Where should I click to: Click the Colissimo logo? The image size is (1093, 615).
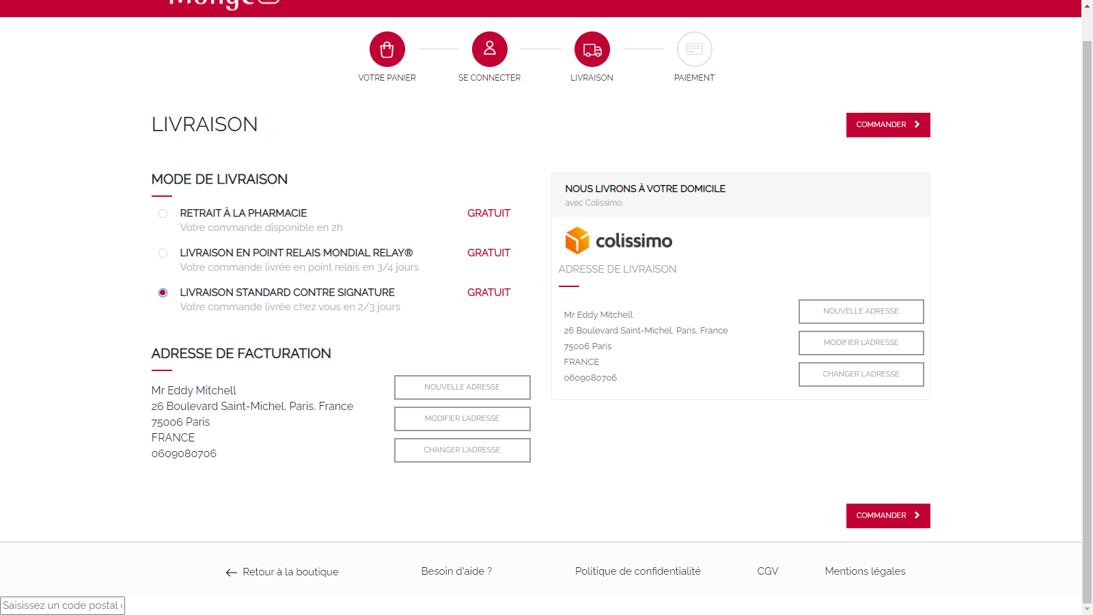pos(618,241)
